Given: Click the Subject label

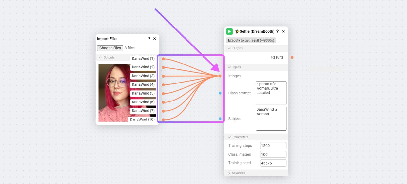Looking at the screenshot, I should [235, 119].
